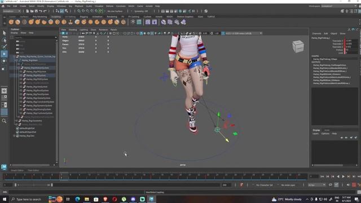Collapse the Harley_Rig:MotionSystem node

click(x=19, y=68)
